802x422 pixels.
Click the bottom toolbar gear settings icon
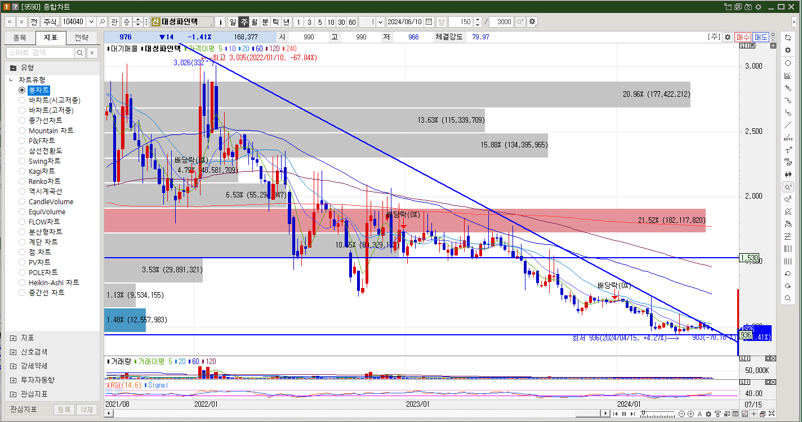pyautogui.click(x=709, y=414)
